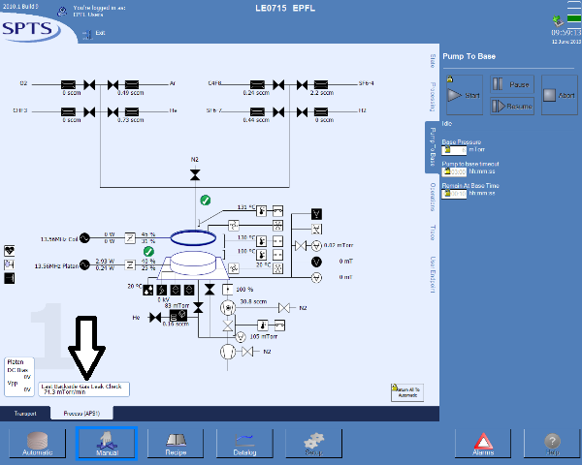
Task: Open the Datalog viewer button
Action: (x=244, y=444)
